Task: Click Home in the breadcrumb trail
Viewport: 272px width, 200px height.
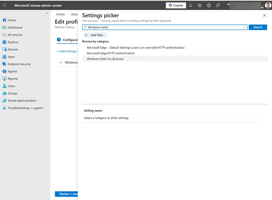Action: coord(60,14)
